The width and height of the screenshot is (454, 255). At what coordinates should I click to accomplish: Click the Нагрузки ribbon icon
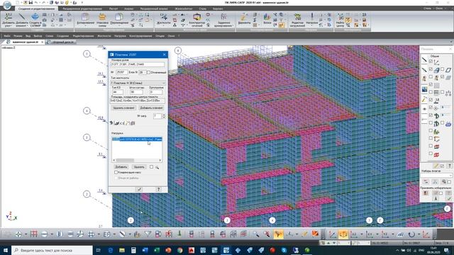coord(312,19)
